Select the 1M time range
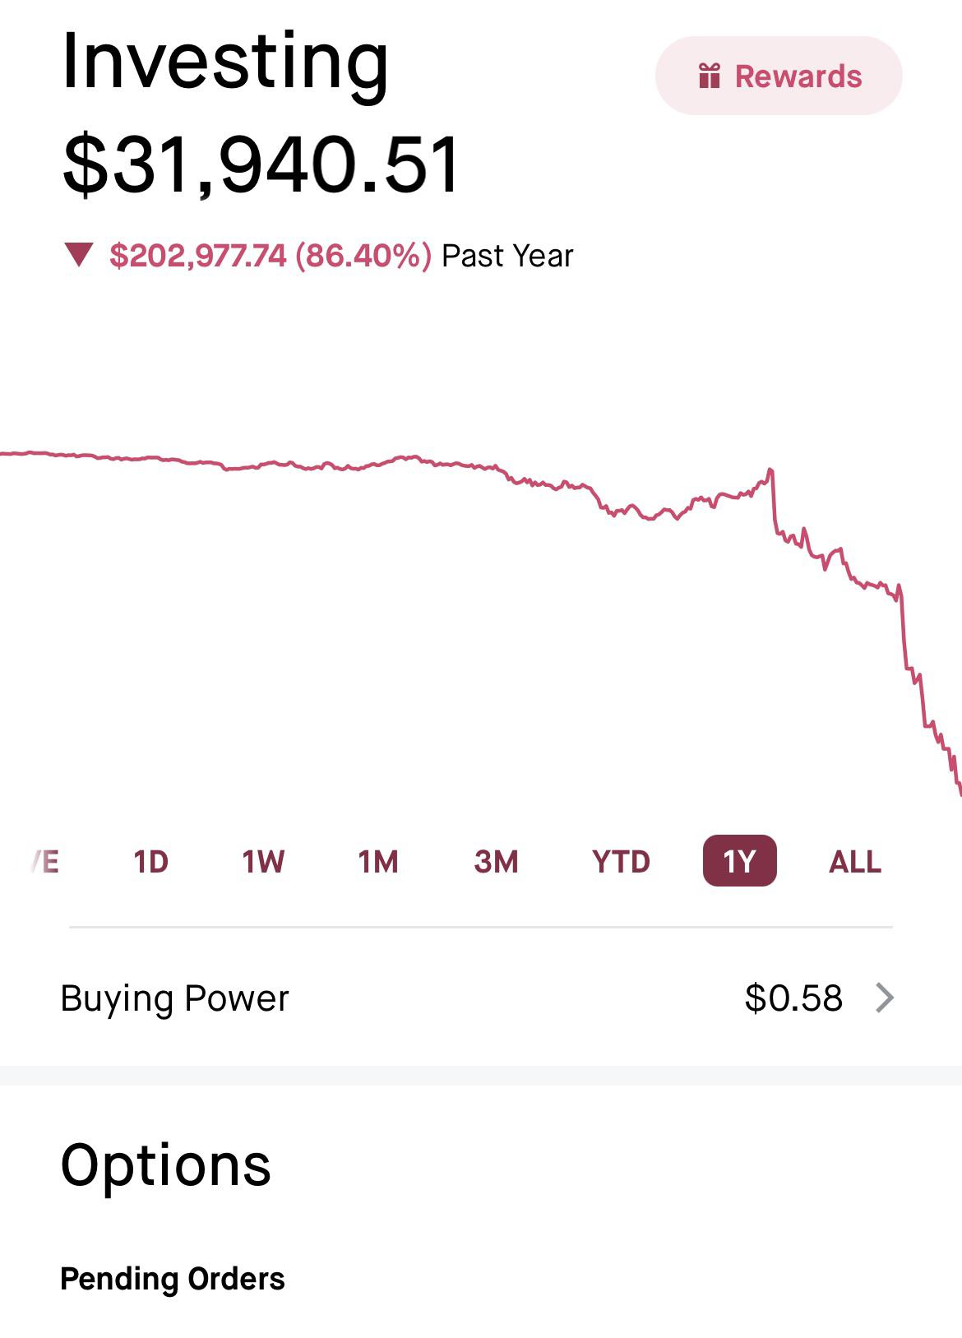This screenshot has height=1338, width=962. coord(378,861)
